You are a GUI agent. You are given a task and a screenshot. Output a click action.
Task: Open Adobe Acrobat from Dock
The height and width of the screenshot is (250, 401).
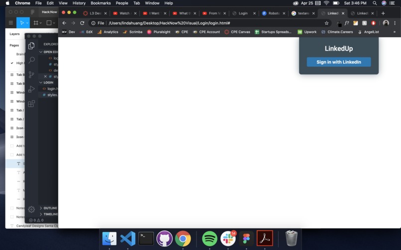(x=265, y=238)
